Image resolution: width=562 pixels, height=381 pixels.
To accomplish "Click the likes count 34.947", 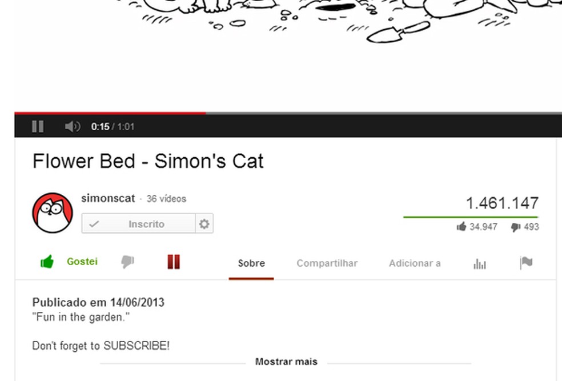I will (x=483, y=227).
